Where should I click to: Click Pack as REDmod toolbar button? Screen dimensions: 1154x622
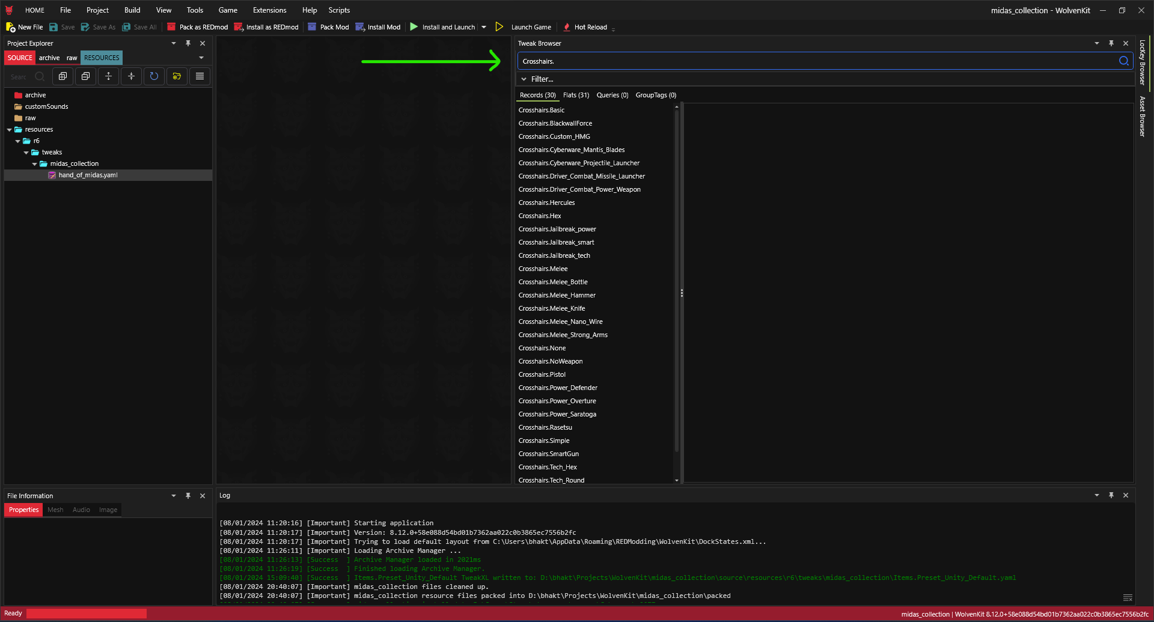[x=197, y=27]
